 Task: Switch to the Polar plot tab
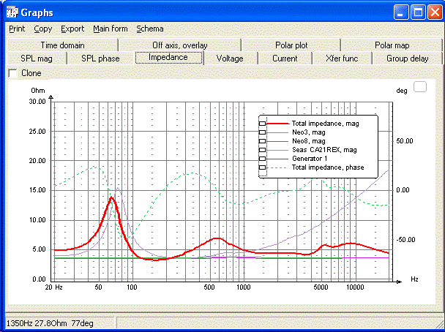[x=291, y=45]
